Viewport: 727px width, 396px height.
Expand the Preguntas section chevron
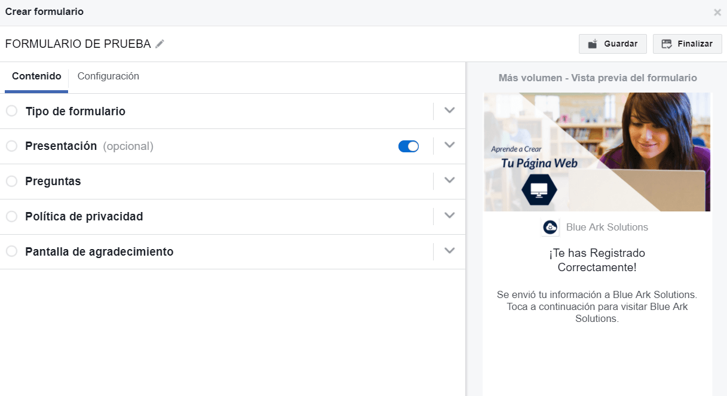click(450, 180)
